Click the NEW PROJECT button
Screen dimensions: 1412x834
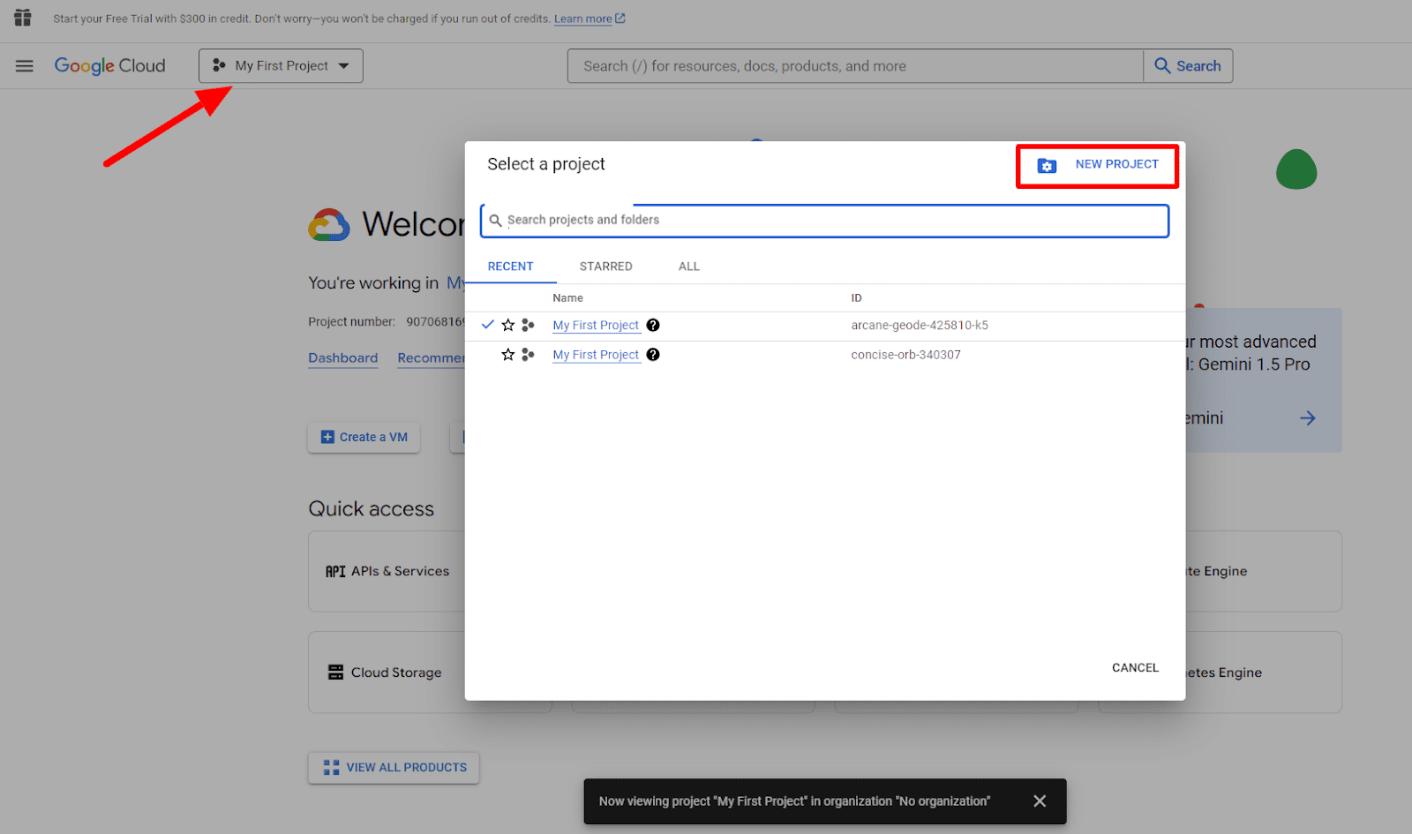point(1098,165)
